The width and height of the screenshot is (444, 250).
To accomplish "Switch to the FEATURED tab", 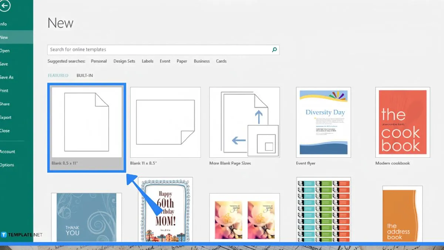I will tap(58, 76).
